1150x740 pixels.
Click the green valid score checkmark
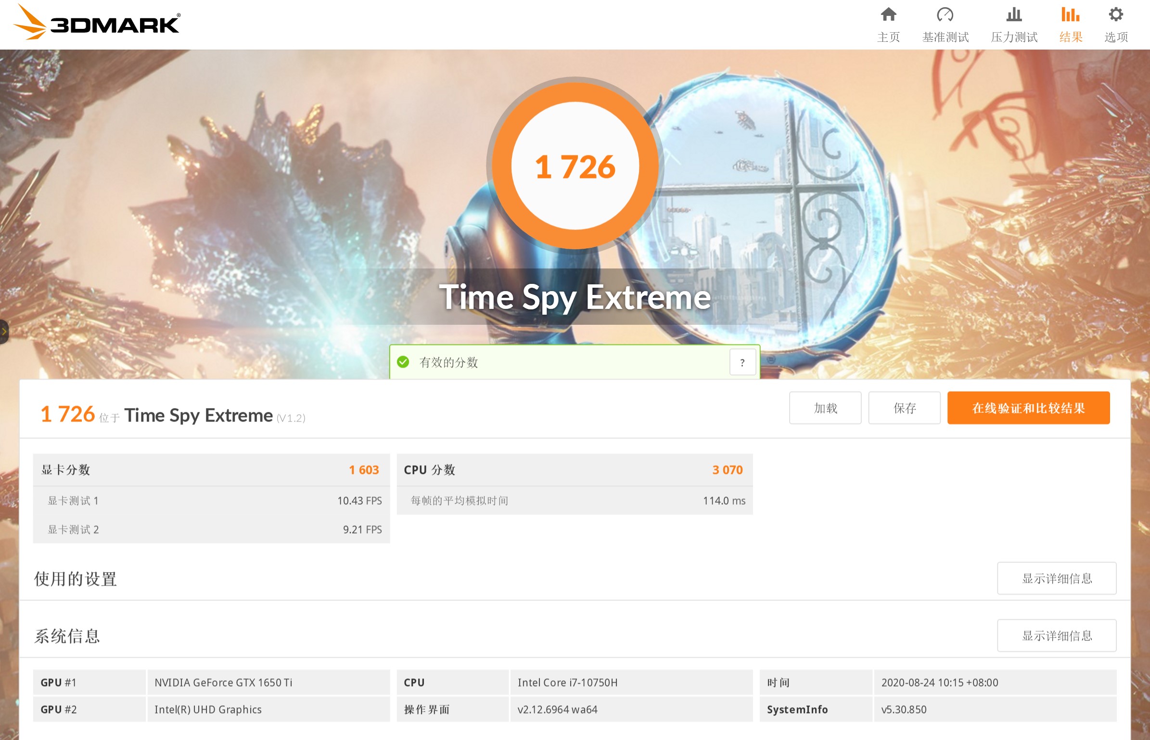[403, 362]
